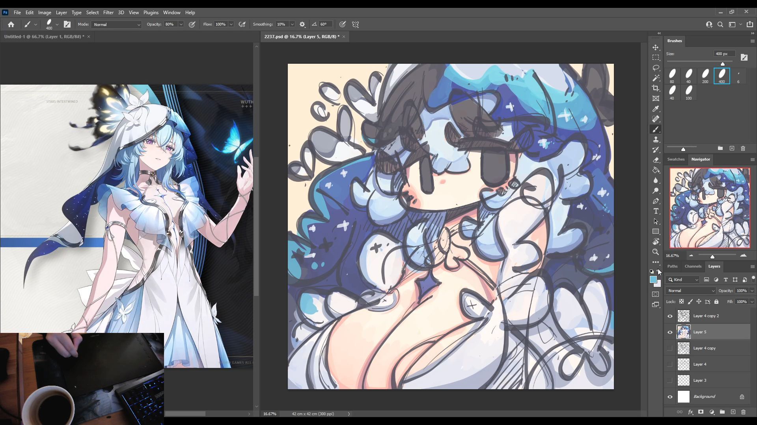Select the Blur tool
The image size is (757, 425).
[656, 180]
